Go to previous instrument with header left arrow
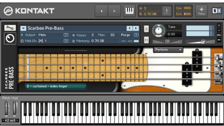Screen dimensions: 224x126 point(101,11)
